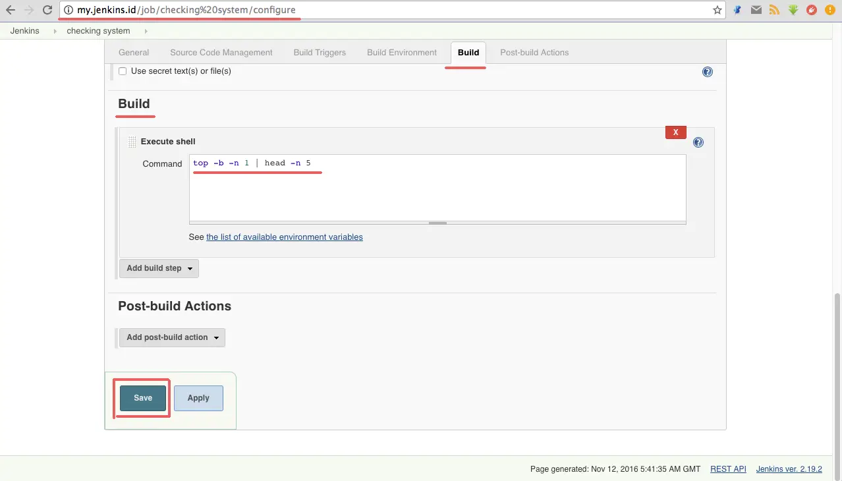This screenshot has width=842, height=481.
Task: Switch to the Build Triggers tab
Action: [320, 53]
